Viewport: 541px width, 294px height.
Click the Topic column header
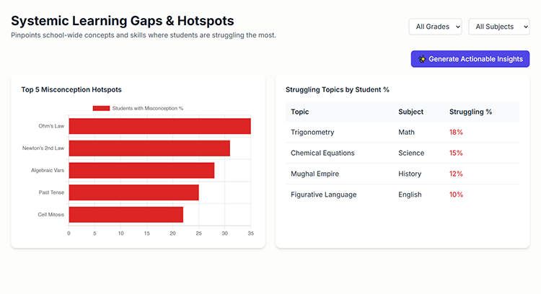coord(300,112)
